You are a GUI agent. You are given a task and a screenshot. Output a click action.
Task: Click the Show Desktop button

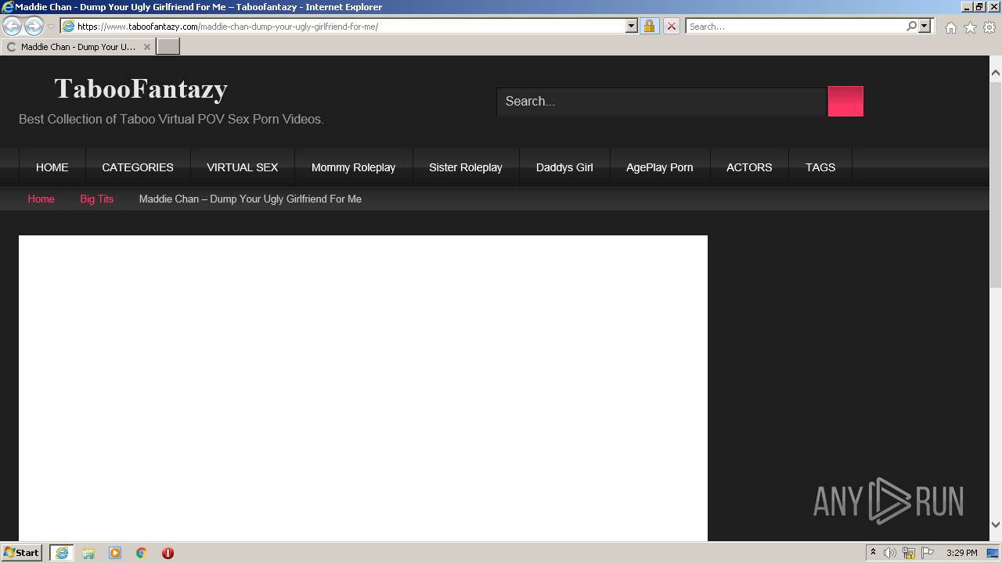993,553
